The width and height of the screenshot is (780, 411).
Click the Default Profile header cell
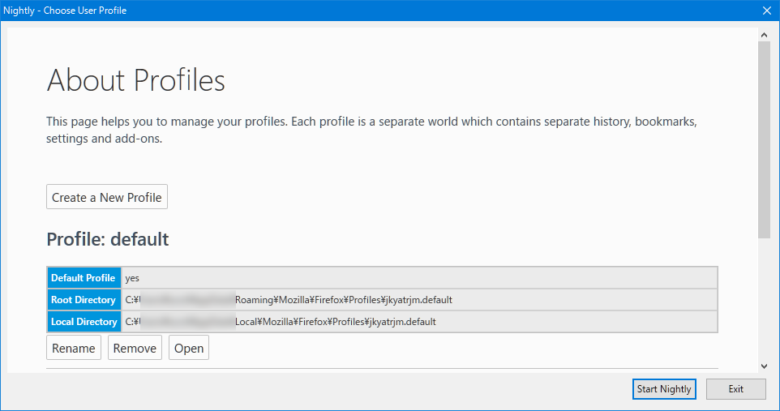(84, 278)
